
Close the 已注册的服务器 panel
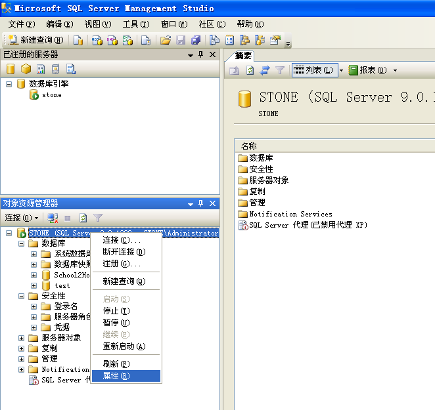pyautogui.click(x=212, y=54)
